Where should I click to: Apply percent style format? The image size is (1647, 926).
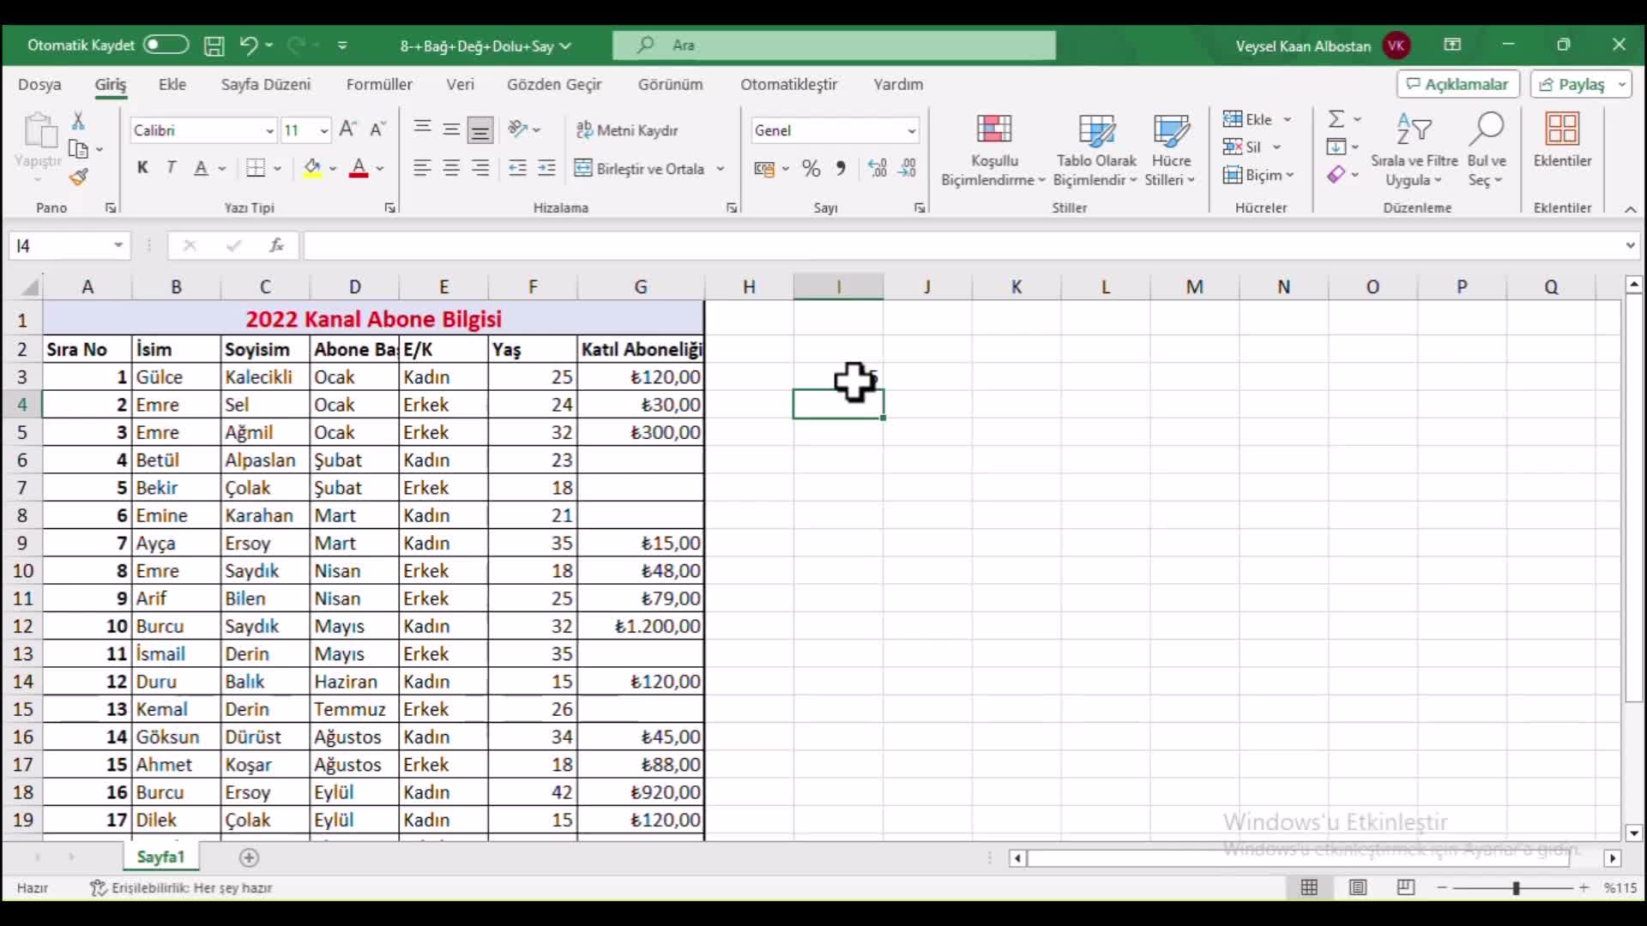(x=811, y=168)
